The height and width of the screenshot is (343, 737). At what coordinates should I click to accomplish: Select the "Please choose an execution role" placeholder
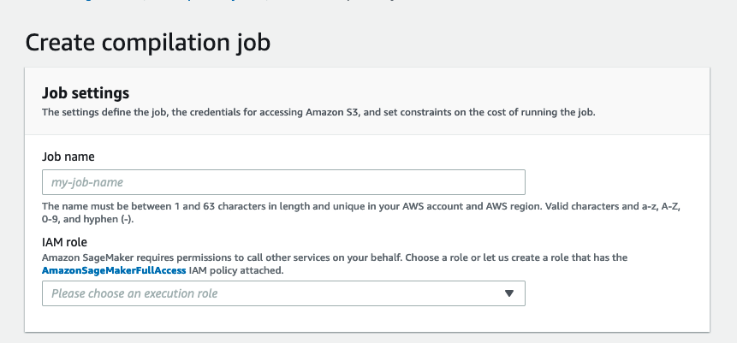134,293
